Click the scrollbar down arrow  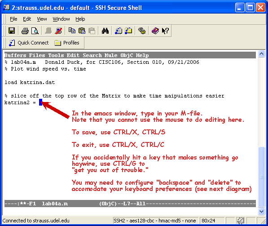click(262, 212)
